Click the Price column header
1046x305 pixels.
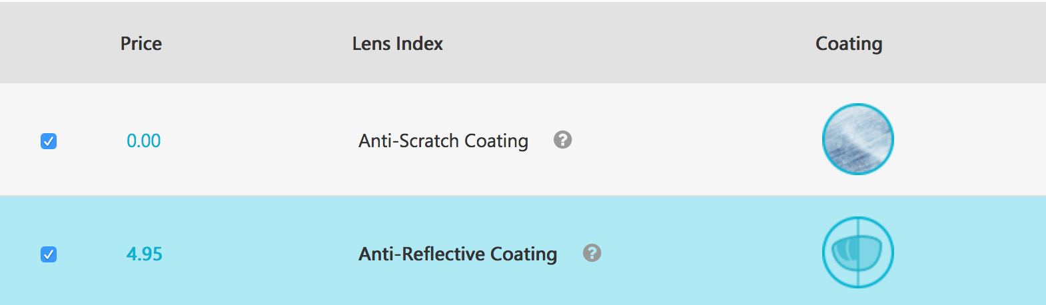141,44
